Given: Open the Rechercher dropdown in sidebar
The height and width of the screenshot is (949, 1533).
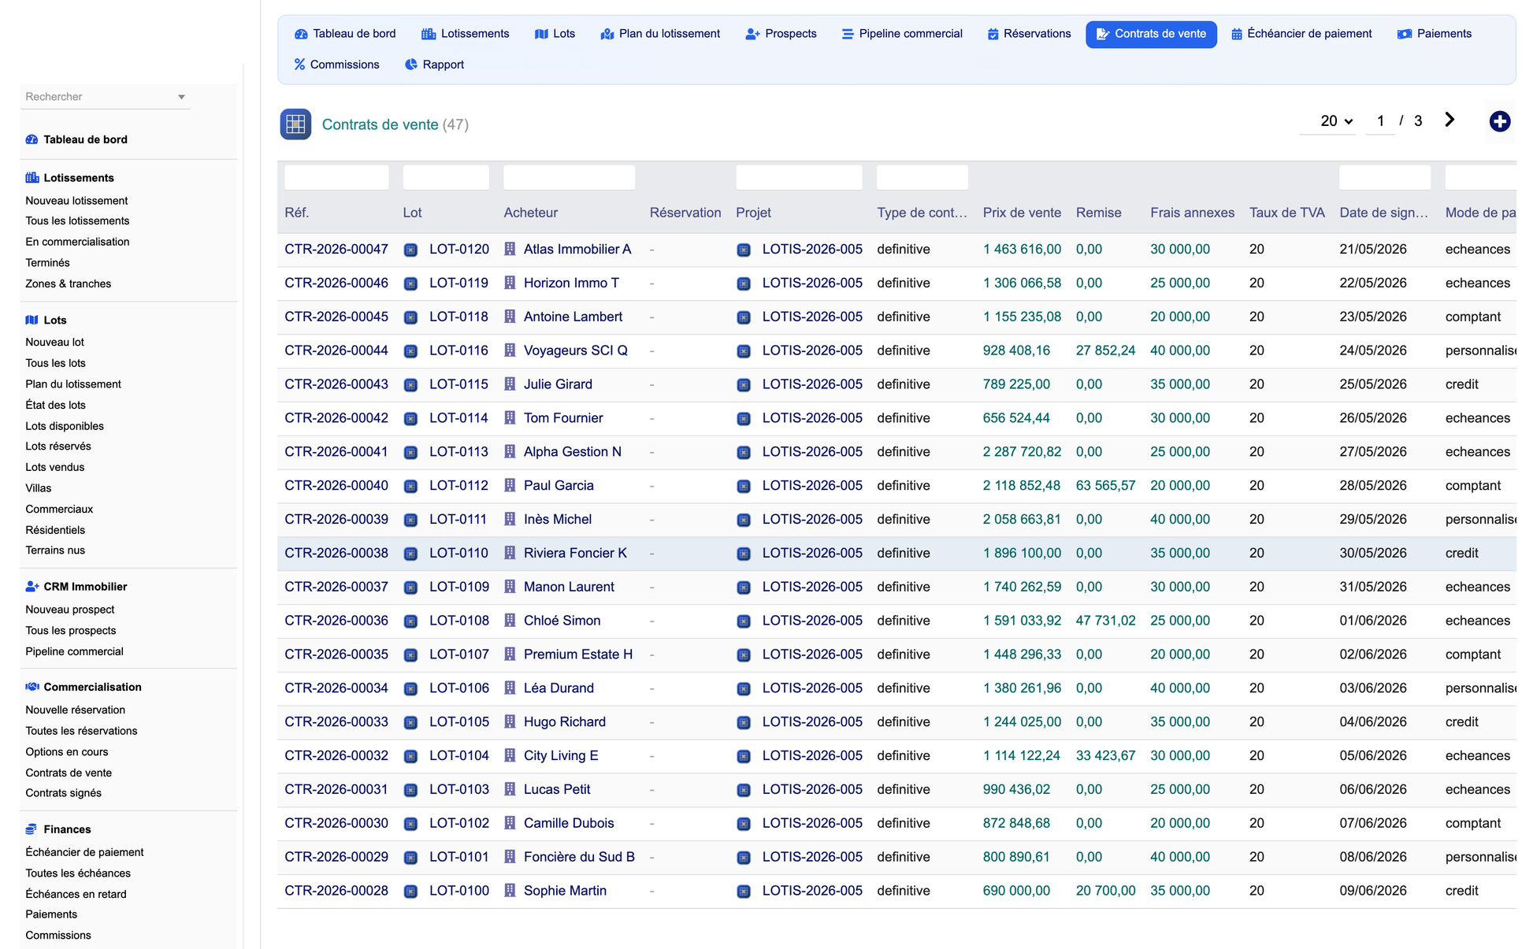Looking at the screenshot, I should [105, 97].
